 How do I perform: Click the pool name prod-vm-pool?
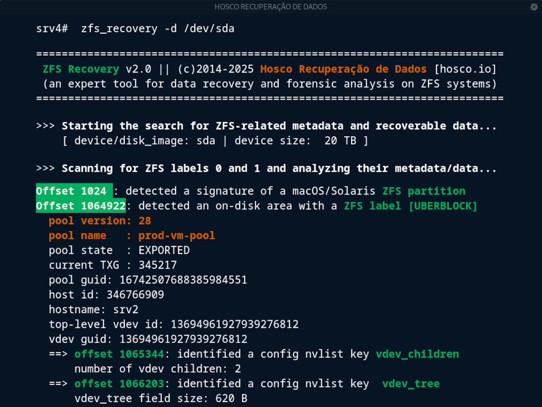coord(177,235)
